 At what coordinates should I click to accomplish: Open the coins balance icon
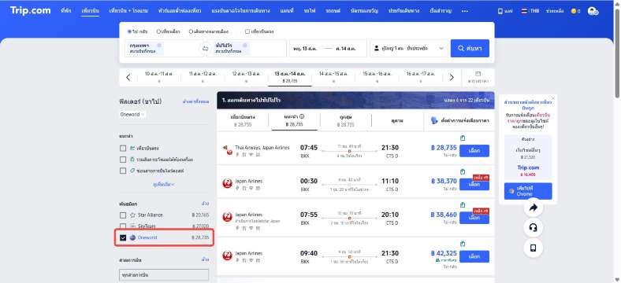click(575, 11)
